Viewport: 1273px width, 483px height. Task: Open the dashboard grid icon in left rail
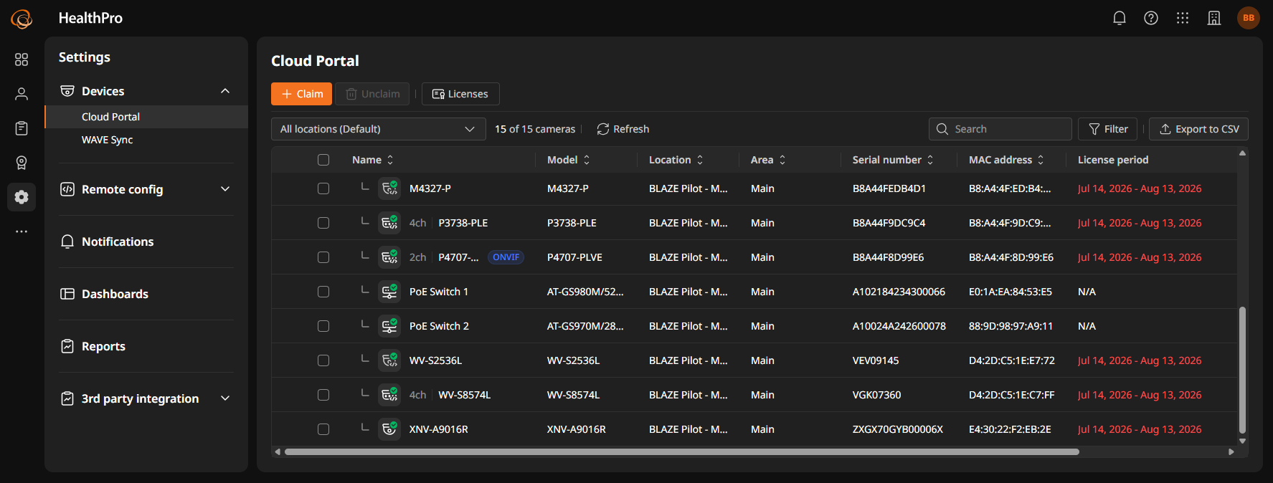pyautogui.click(x=22, y=59)
